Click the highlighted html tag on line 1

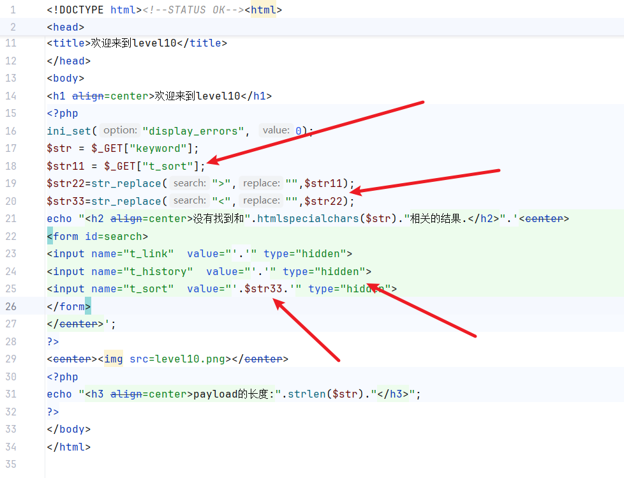click(x=263, y=10)
